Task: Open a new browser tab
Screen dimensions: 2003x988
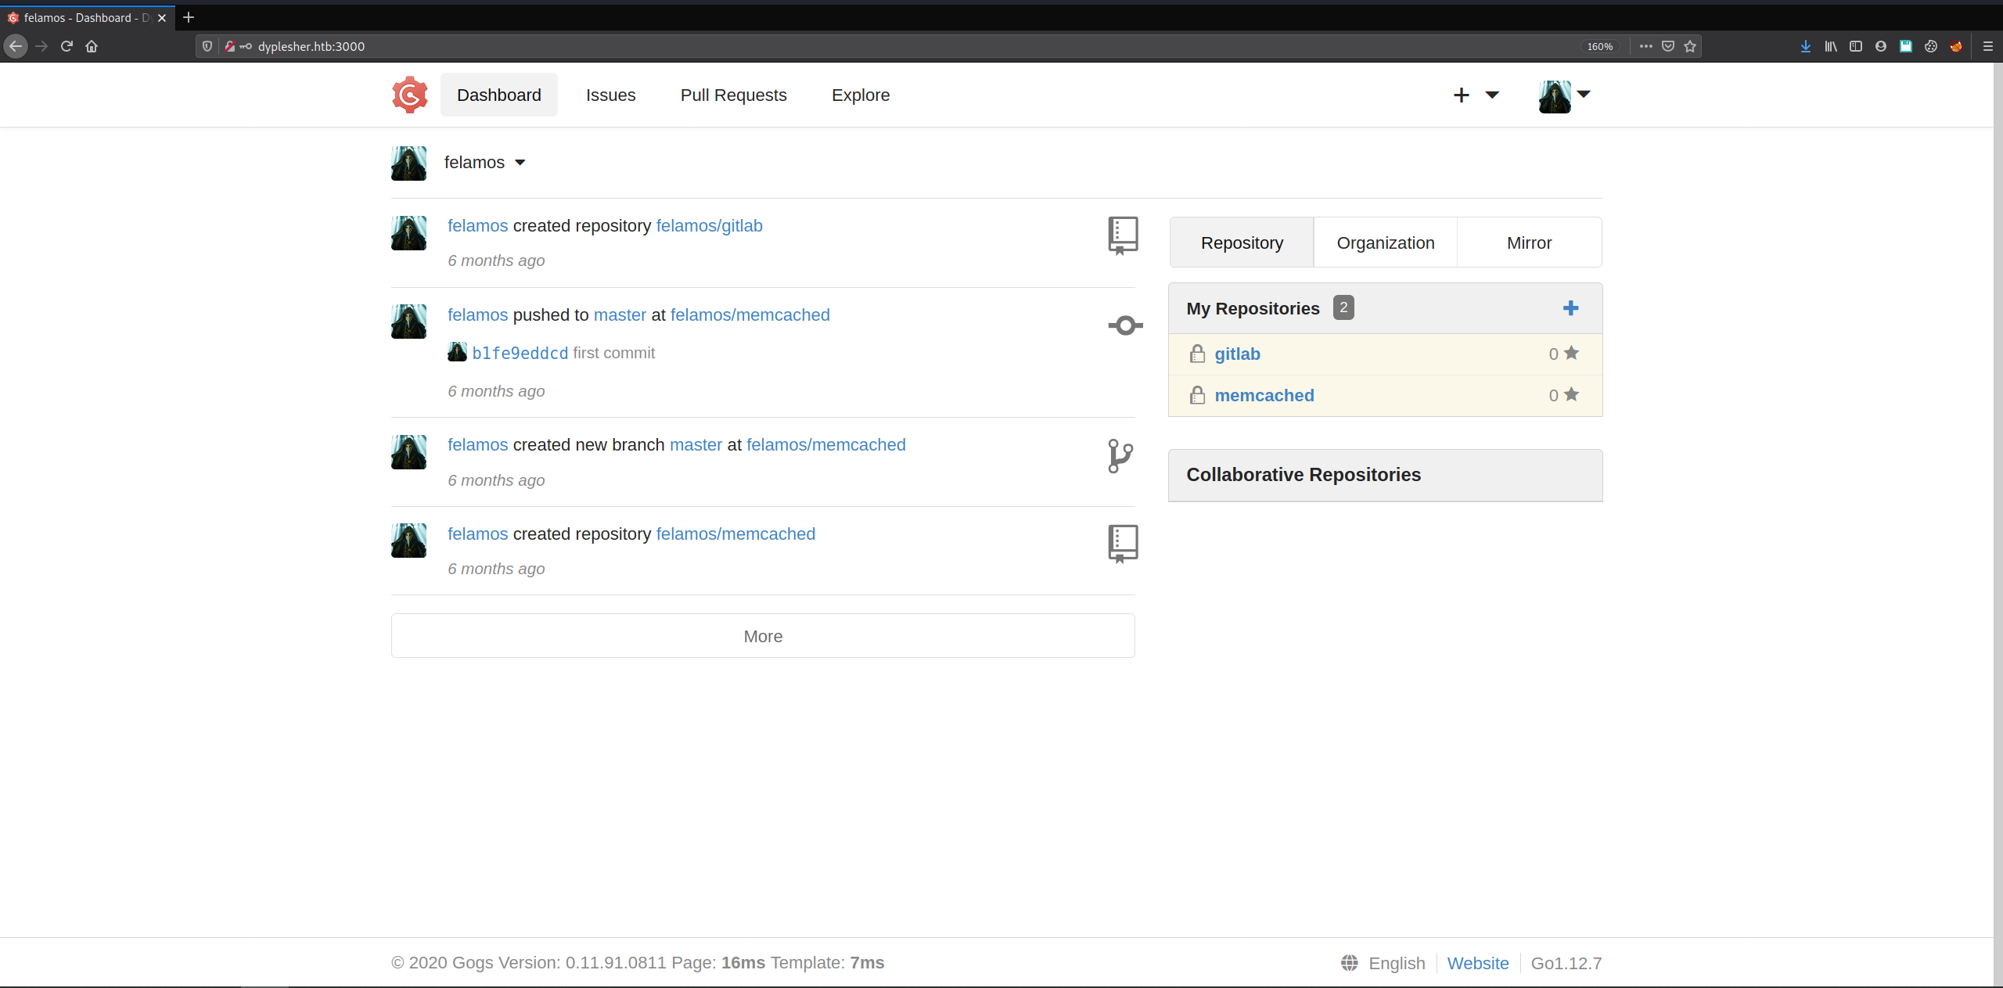Action: [189, 17]
